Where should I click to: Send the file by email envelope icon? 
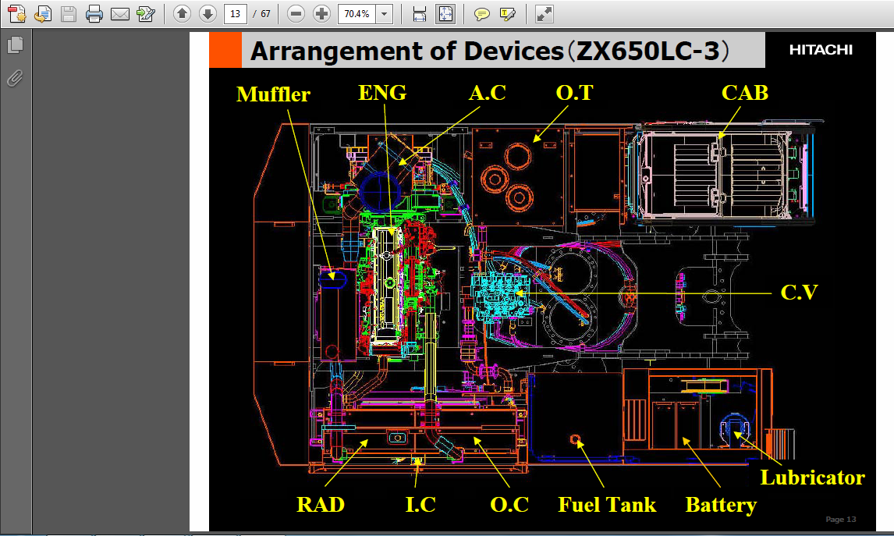[x=119, y=14]
